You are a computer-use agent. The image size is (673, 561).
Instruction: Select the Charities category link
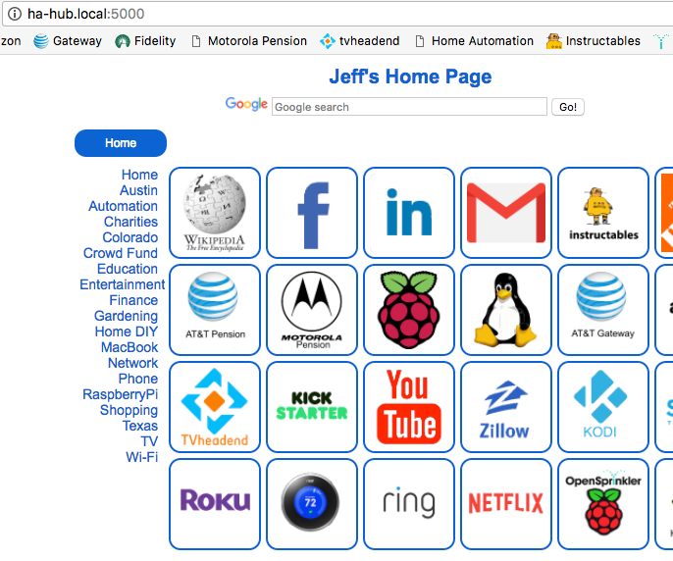[130, 222]
